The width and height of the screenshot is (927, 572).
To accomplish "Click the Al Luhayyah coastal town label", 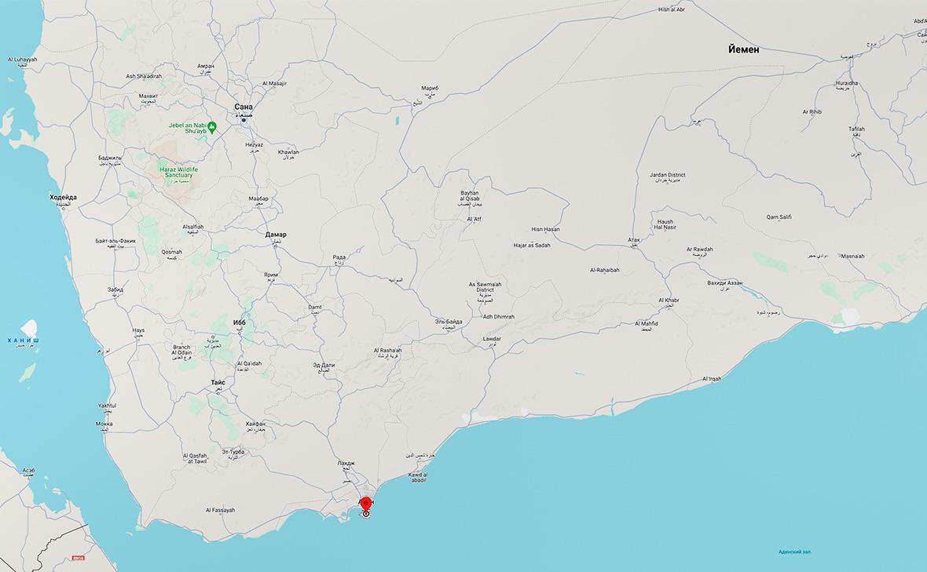I will click(22, 60).
